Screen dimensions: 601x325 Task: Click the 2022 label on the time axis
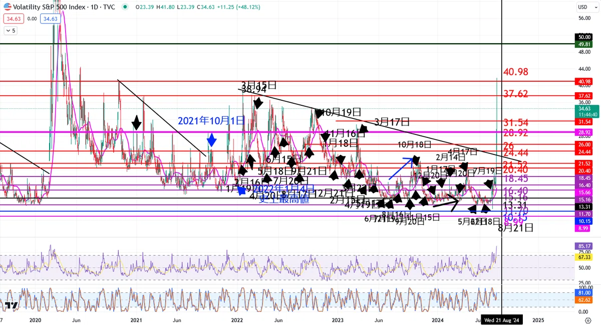(237, 319)
